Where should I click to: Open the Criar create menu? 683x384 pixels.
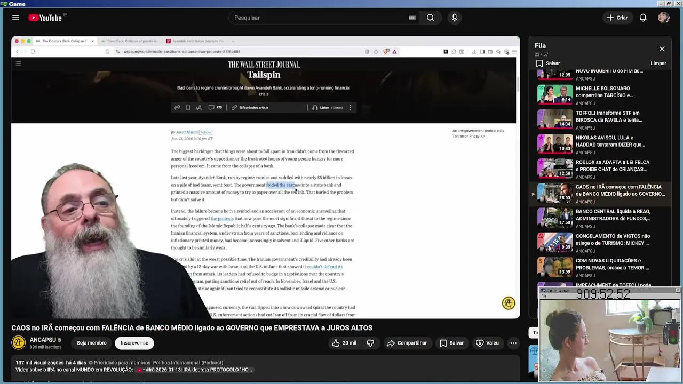coord(617,18)
